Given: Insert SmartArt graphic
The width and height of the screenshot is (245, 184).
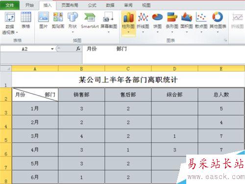Looking at the screenshot, I should [x=90, y=20].
